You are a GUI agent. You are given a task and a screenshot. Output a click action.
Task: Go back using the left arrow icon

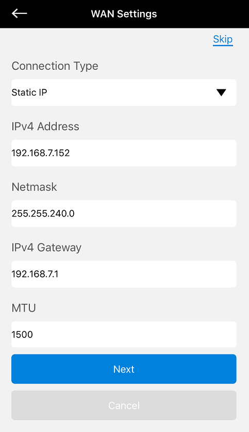pos(19,13)
